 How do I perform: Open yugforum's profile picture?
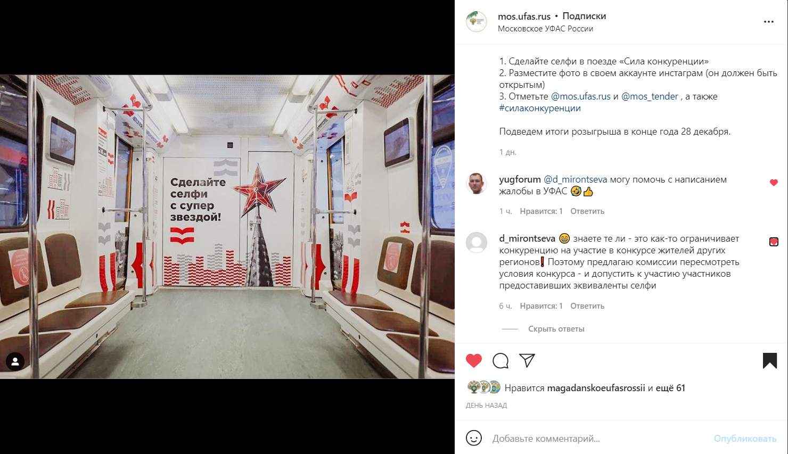click(x=477, y=184)
